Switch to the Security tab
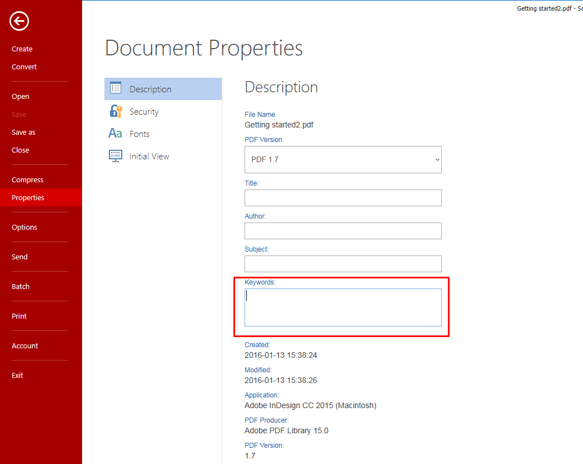 144,111
